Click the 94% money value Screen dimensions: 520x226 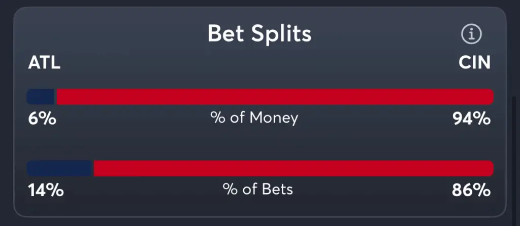472,119
